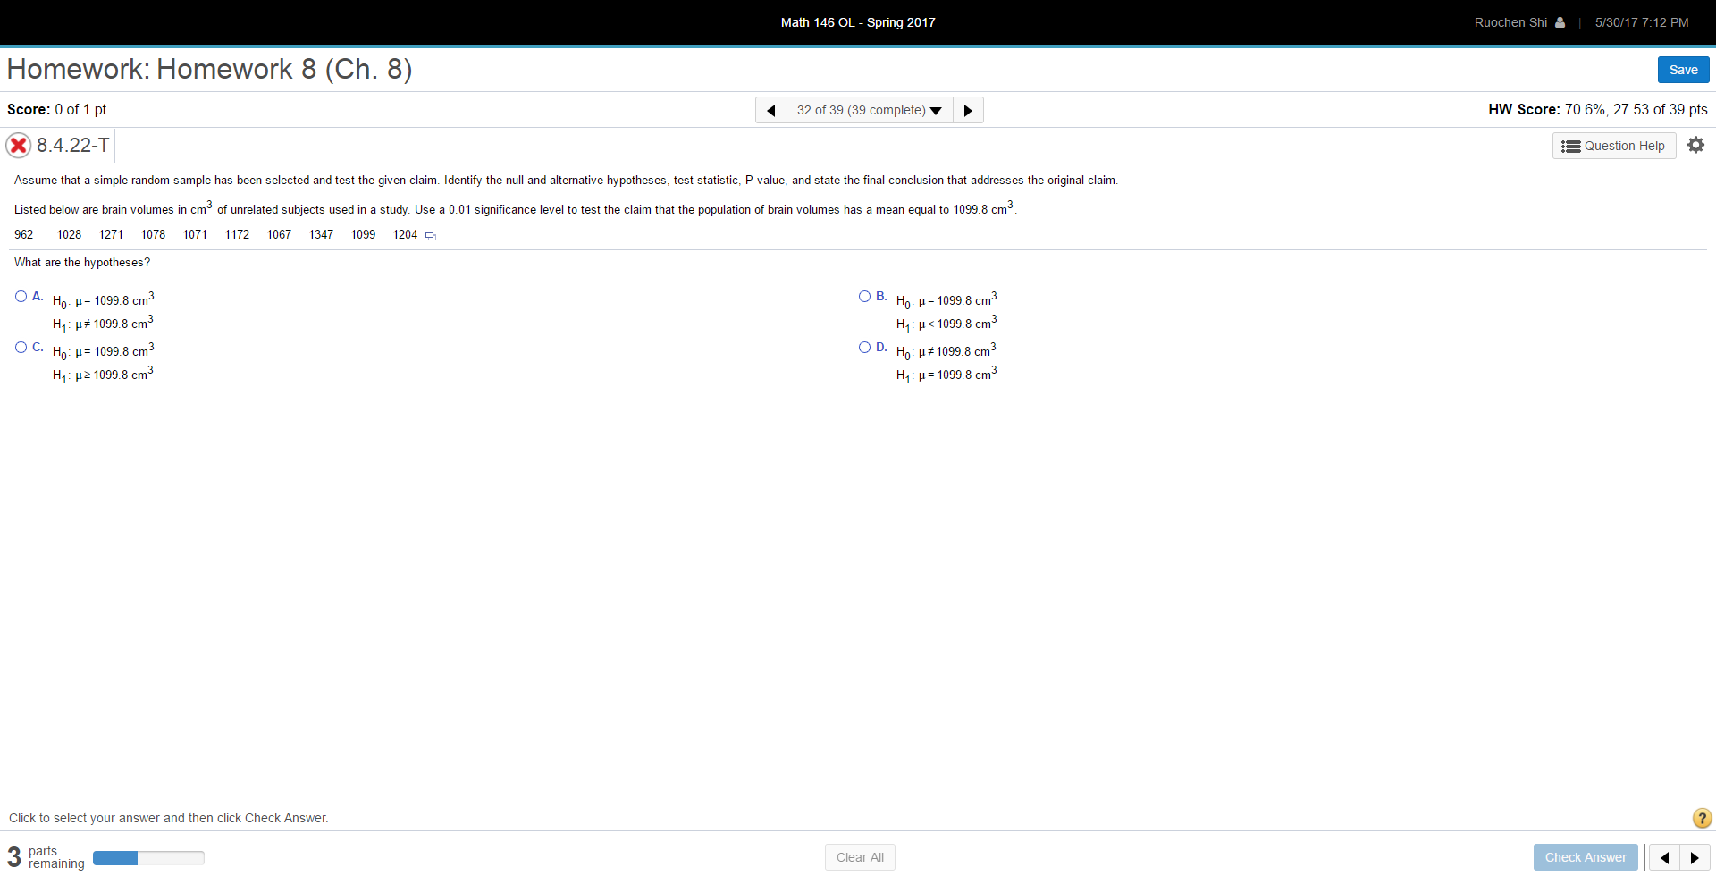Click the data value 1347

[321, 234]
